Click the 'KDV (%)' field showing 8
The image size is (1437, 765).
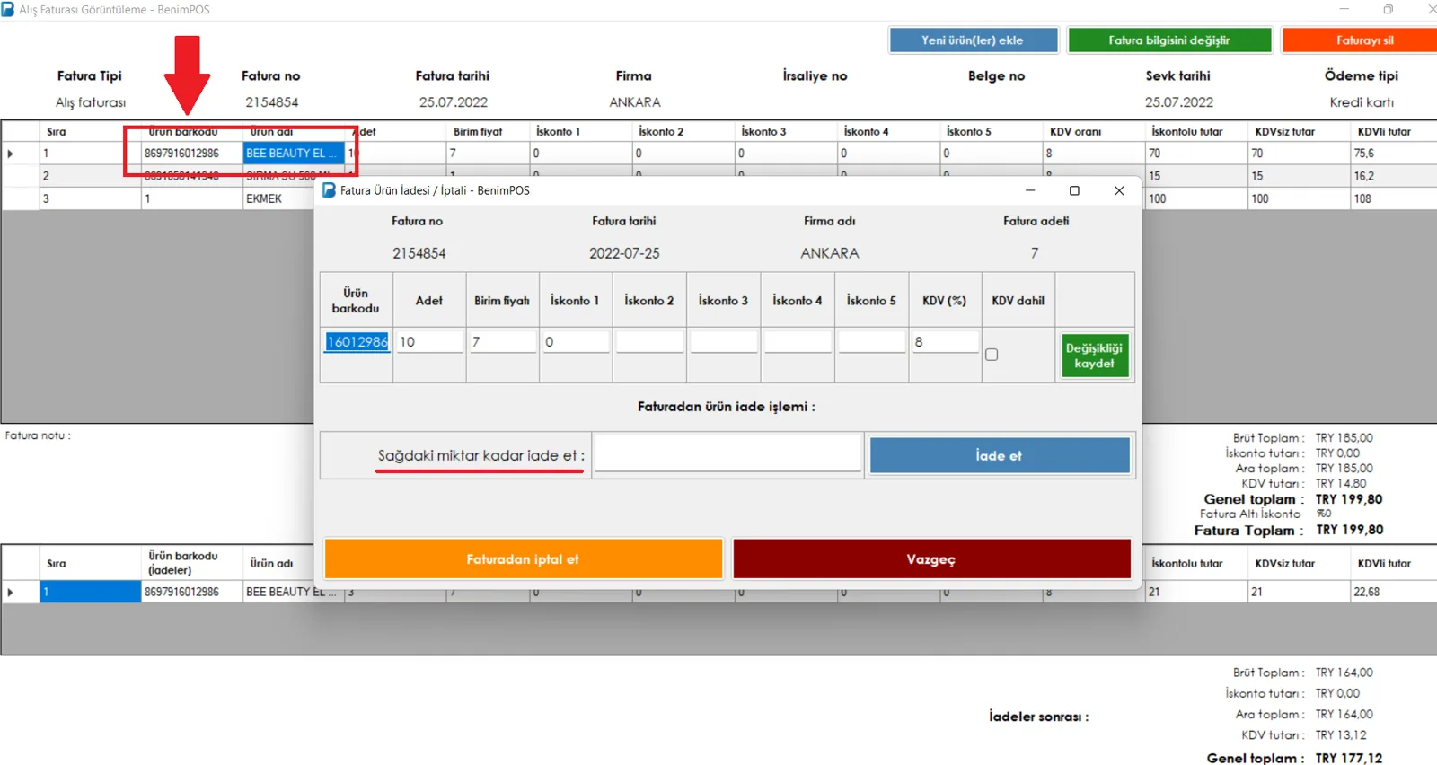pyautogui.click(x=946, y=342)
